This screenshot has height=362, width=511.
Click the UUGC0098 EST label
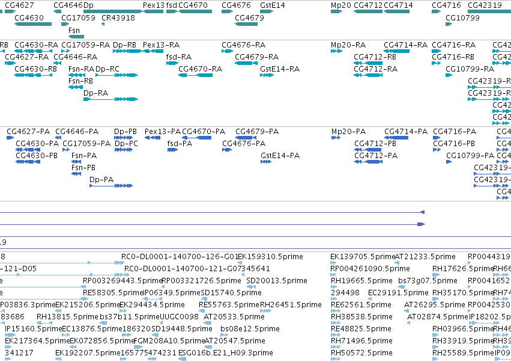click(179, 317)
